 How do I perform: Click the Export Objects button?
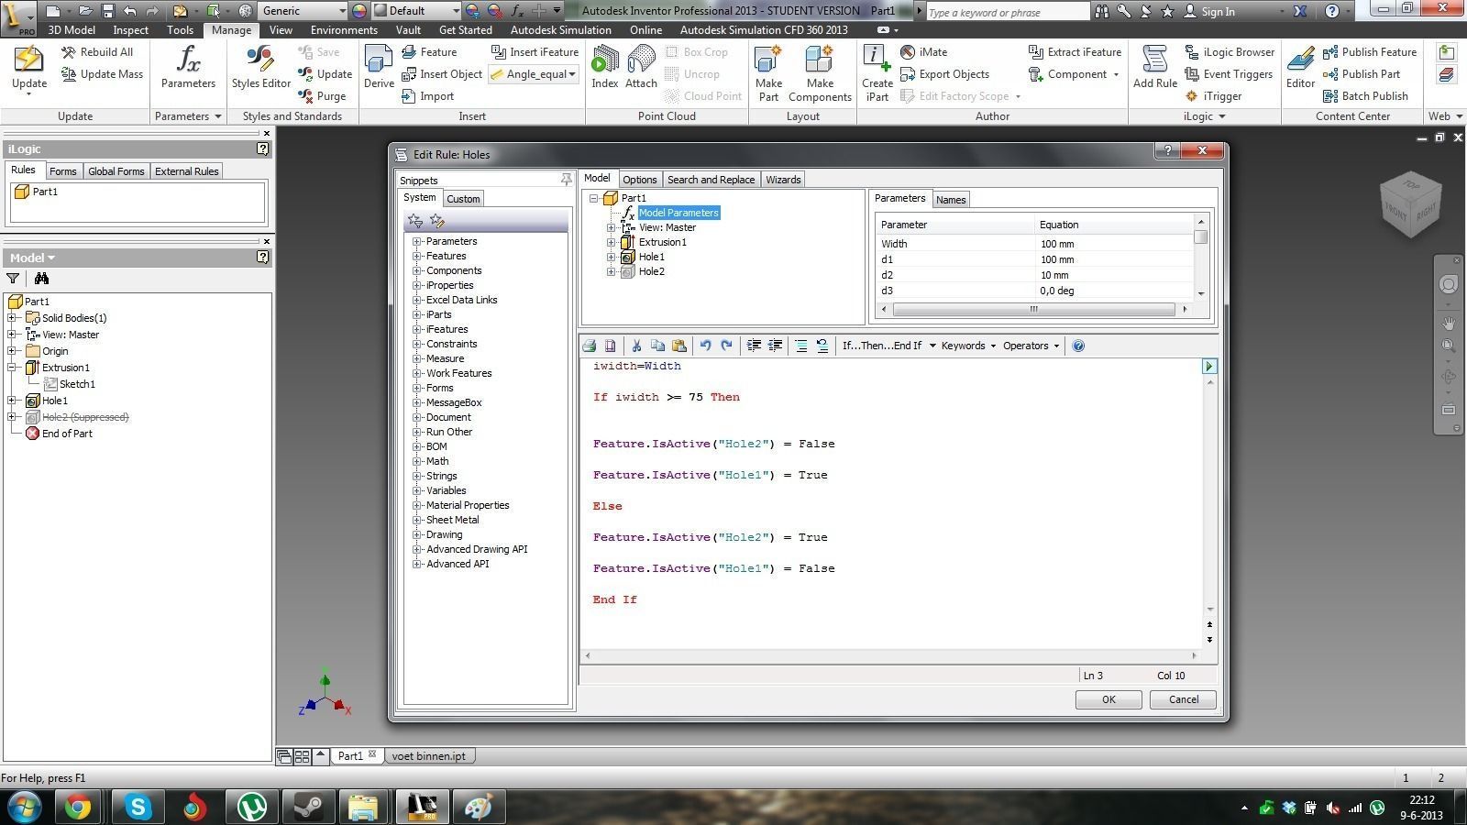pyautogui.click(x=944, y=74)
